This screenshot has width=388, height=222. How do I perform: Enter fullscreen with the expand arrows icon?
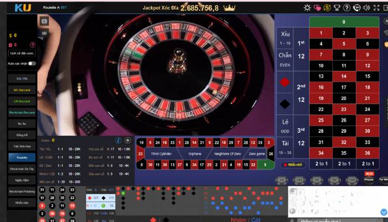[376, 8]
